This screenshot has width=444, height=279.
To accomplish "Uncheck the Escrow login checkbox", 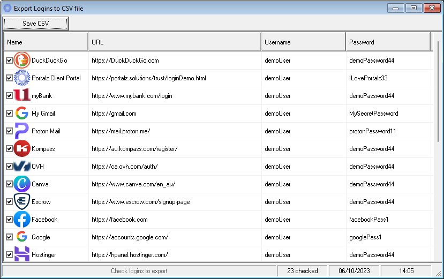I will pos(9,202).
